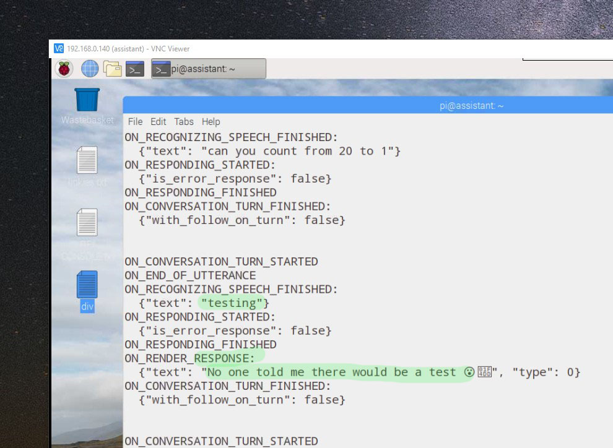This screenshot has height=448, width=613.
Task: Launch a new terminal from the panel
Action: point(135,69)
